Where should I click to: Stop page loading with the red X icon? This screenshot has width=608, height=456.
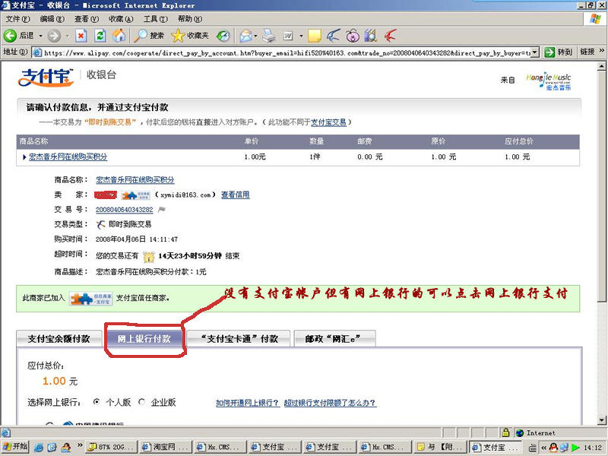coord(81,36)
